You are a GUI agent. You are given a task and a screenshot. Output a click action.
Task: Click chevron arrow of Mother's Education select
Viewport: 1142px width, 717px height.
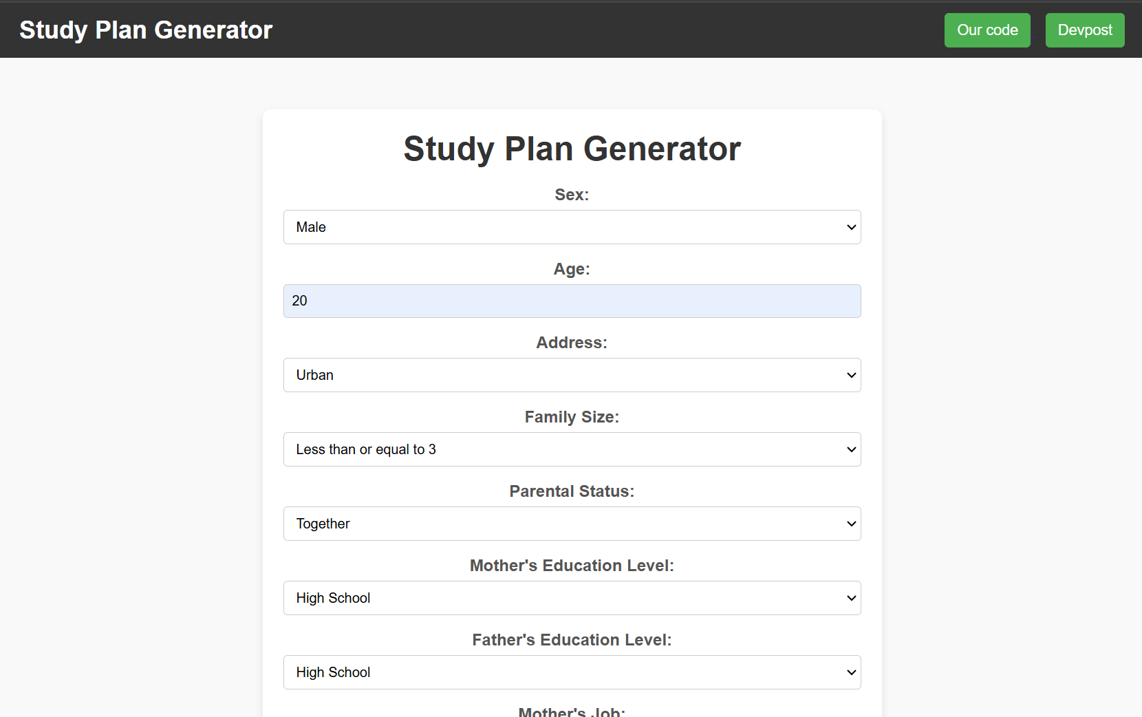[x=851, y=598]
